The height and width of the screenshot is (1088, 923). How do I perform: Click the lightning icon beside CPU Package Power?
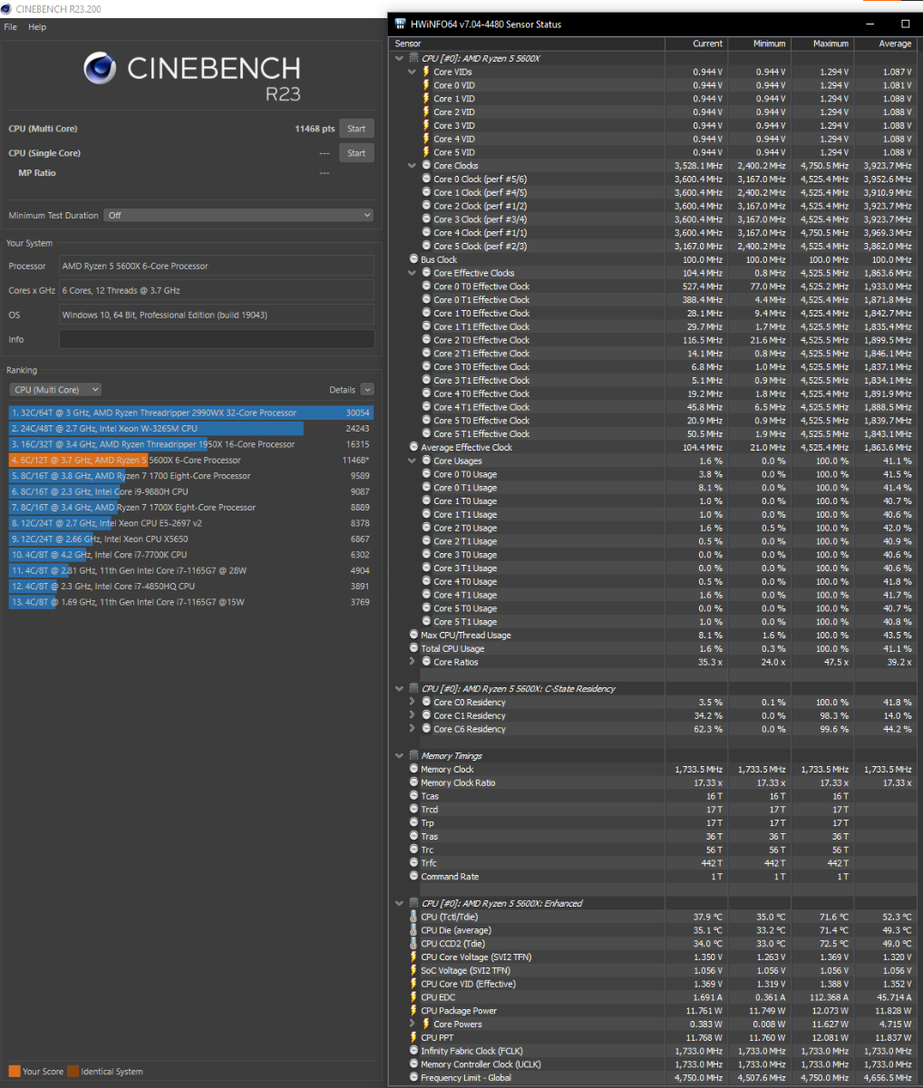414,1011
